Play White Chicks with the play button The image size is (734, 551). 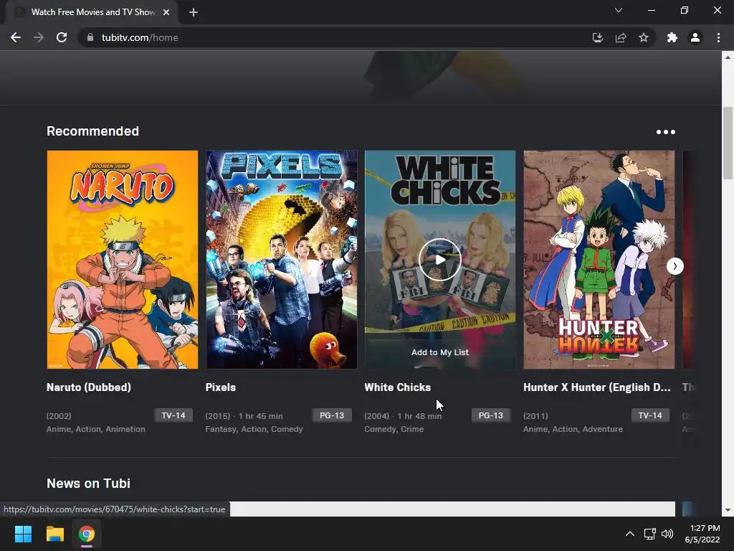pyautogui.click(x=439, y=260)
